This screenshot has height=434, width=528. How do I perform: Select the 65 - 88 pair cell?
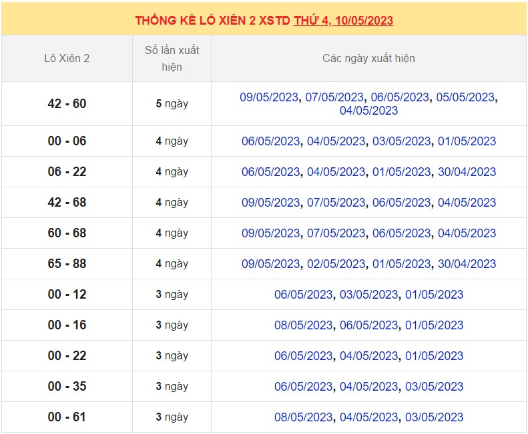67,264
